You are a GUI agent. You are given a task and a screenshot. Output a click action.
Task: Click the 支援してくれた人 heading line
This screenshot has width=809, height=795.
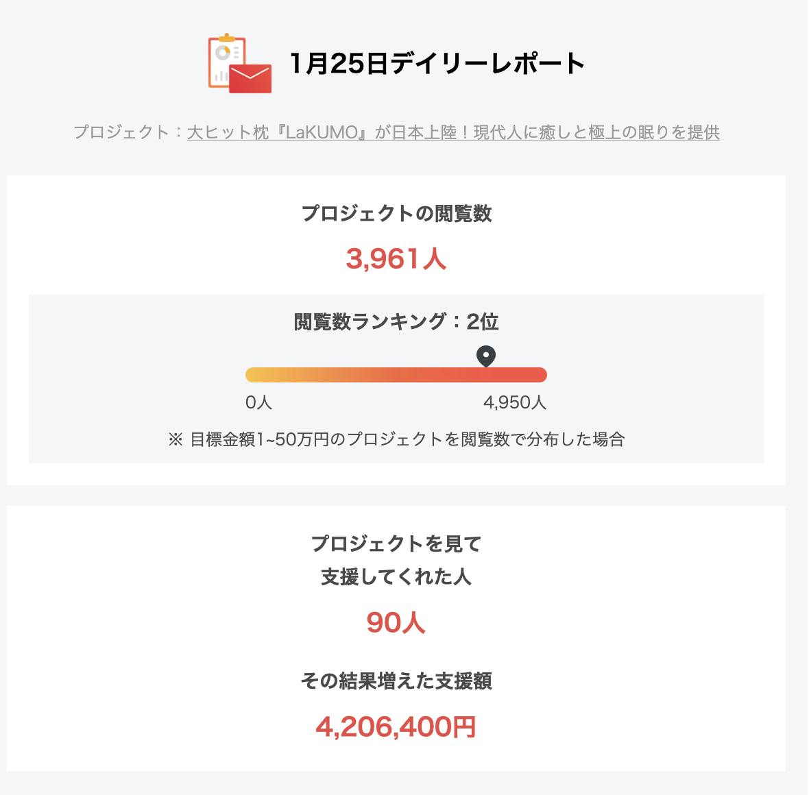[x=396, y=577]
